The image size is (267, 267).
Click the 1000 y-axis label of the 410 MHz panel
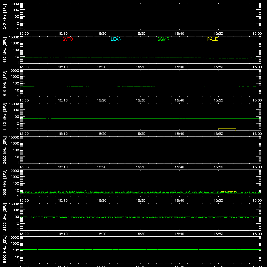click(x=15, y=43)
